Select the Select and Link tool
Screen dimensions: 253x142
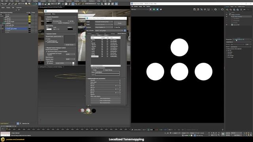tap(9, 4)
